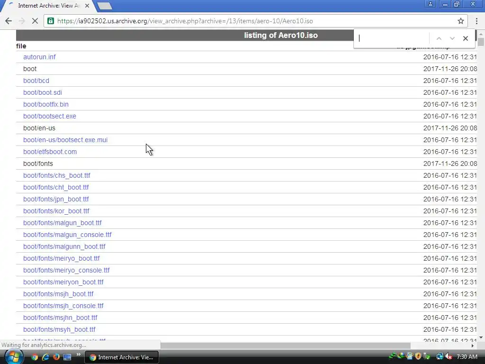Launch Internet Explorer from quick launch
The image size is (485, 364).
[45, 357]
